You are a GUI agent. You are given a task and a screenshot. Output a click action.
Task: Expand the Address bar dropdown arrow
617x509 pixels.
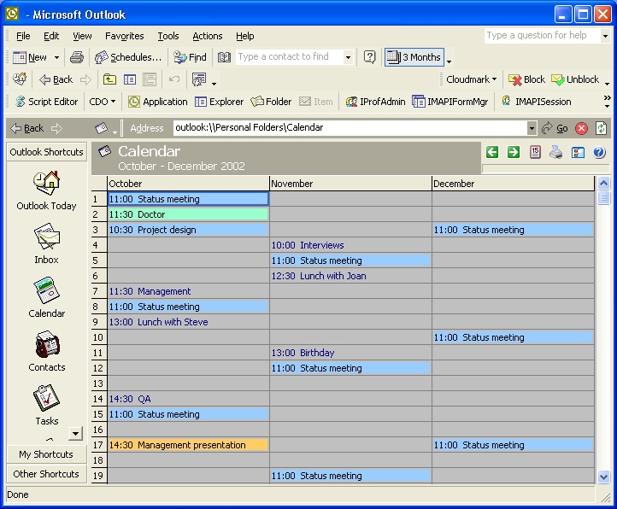(x=532, y=128)
